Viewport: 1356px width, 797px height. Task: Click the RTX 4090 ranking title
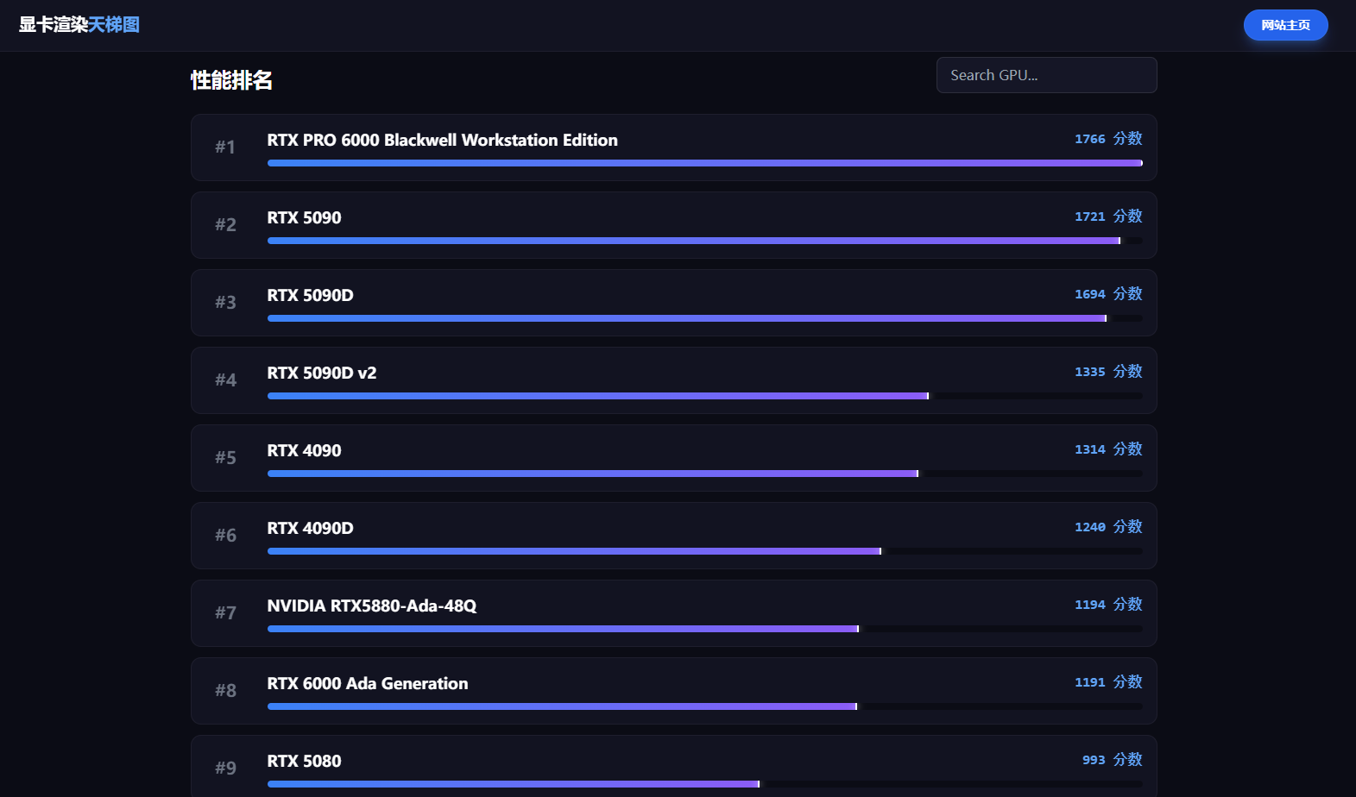(x=304, y=450)
